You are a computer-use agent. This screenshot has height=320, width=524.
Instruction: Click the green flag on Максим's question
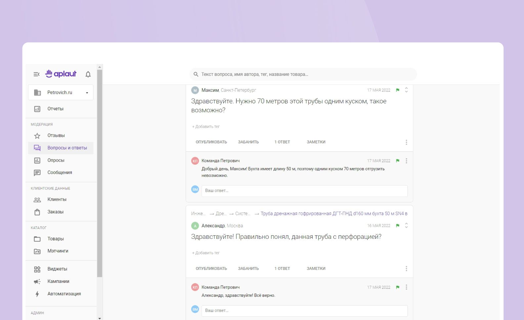click(x=398, y=90)
